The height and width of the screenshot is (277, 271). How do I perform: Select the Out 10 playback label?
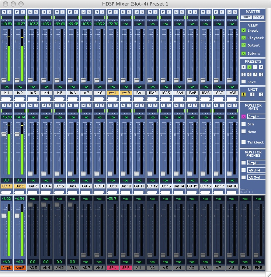(x=126, y=186)
